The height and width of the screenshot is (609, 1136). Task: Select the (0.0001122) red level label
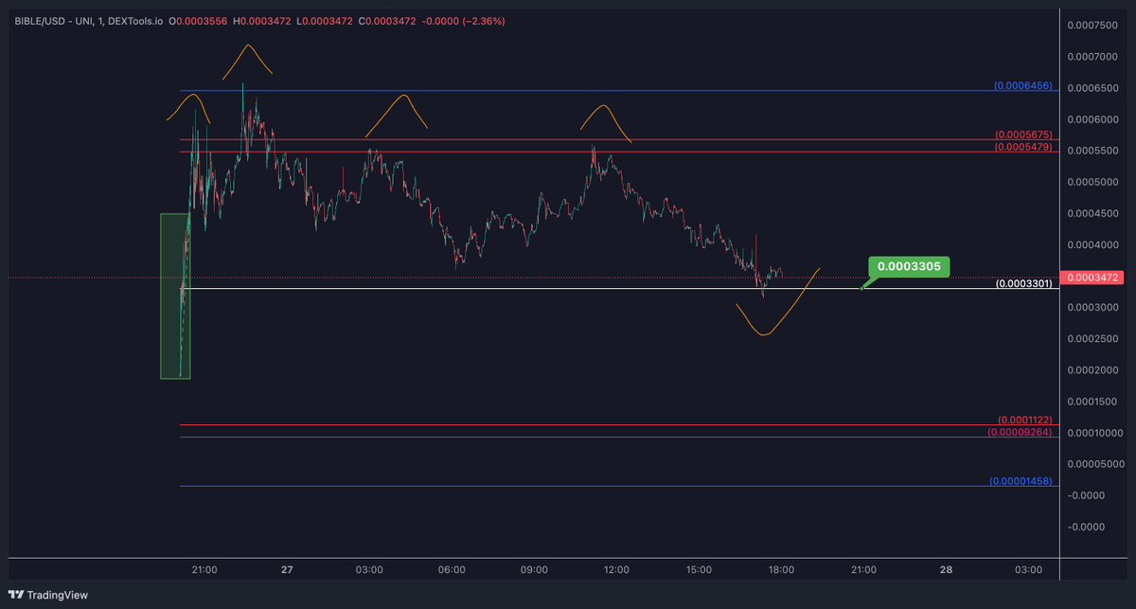1025,420
